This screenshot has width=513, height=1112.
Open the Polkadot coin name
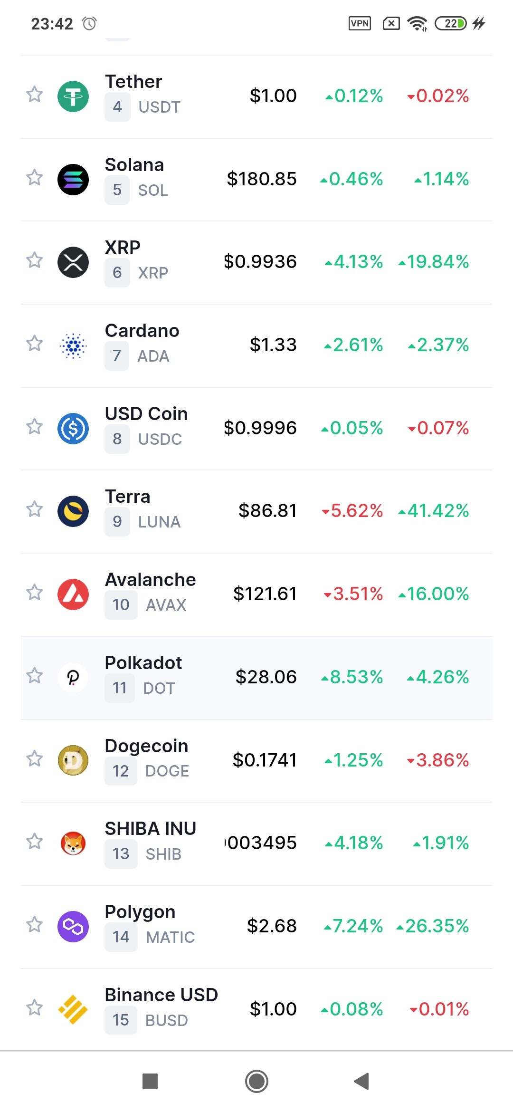(x=143, y=662)
